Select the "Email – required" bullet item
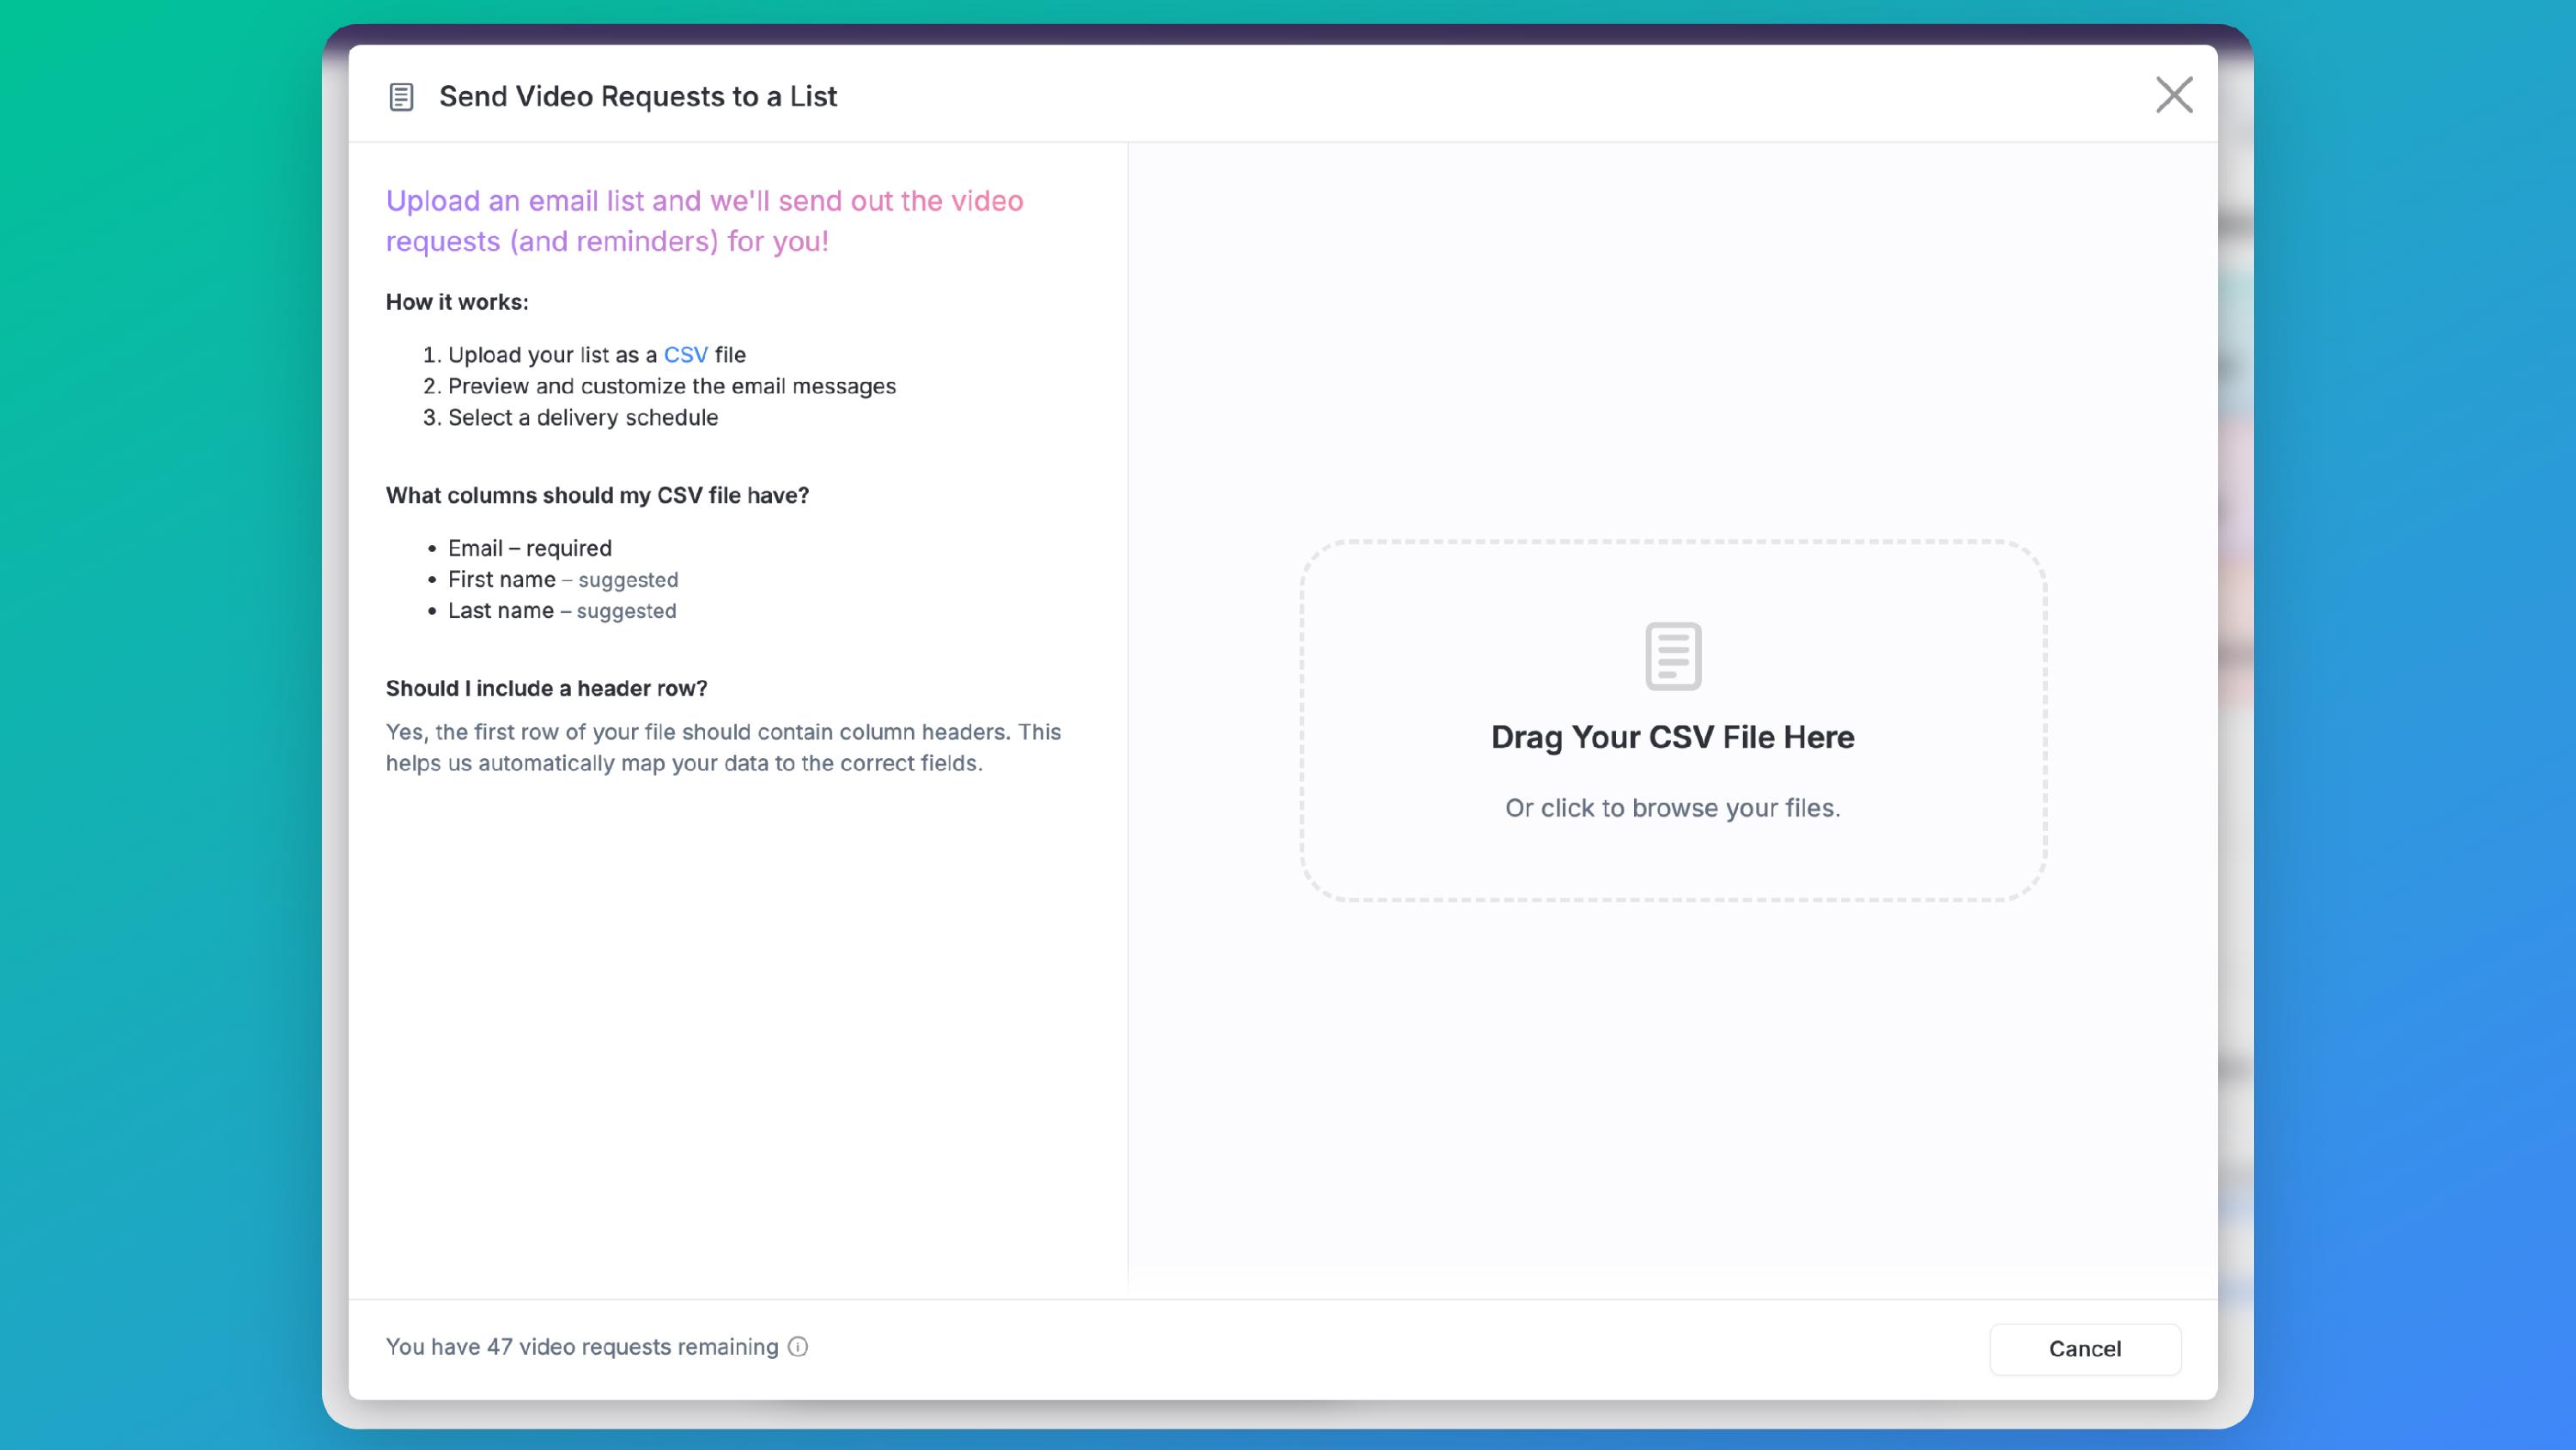The width and height of the screenshot is (2576, 1450). tap(529, 548)
